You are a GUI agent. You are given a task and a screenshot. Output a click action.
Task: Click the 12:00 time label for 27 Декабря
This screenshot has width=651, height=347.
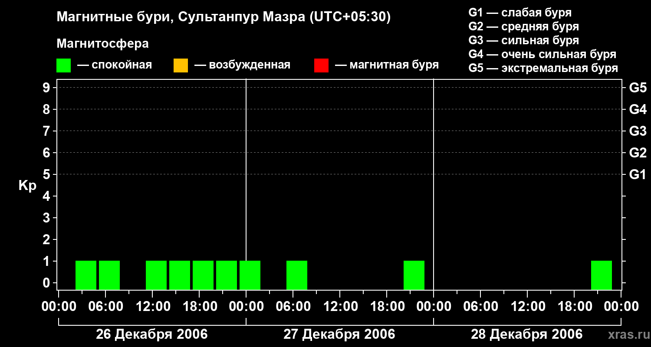coord(340,307)
